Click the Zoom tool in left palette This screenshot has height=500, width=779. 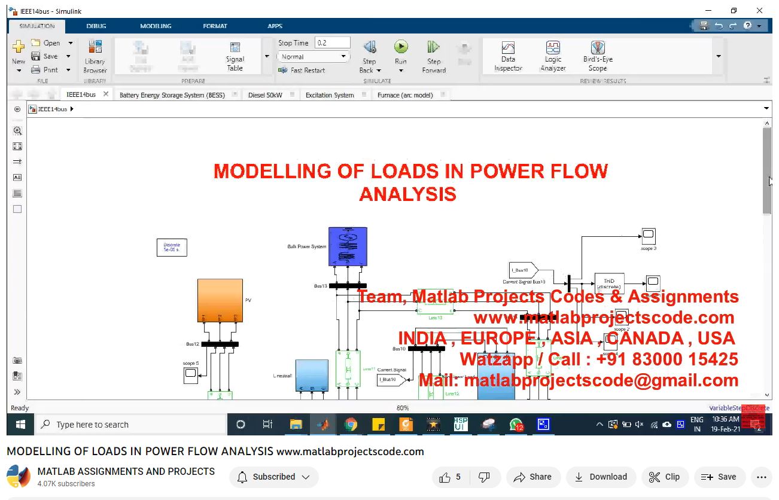pos(17,130)
